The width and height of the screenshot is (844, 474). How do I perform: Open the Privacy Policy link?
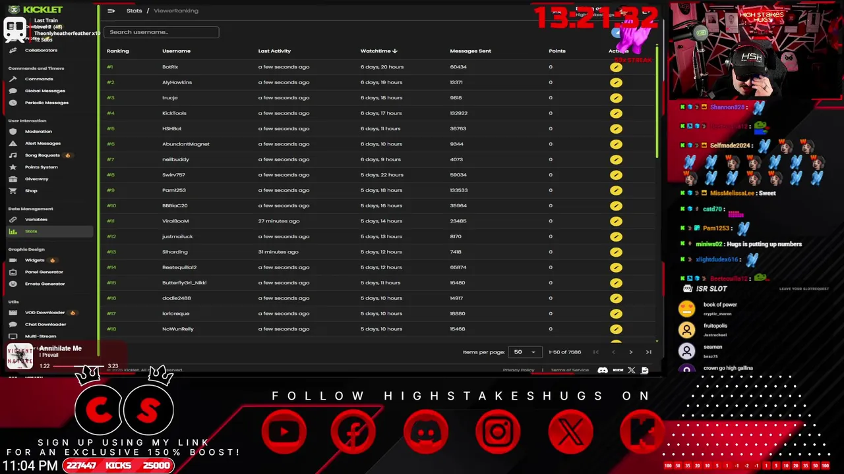(x=518, y=370)
